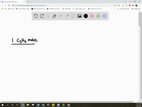The image size is (142, 107).
Task: Open the Other bookmarks folder
Action: click(x=123, y=9)
